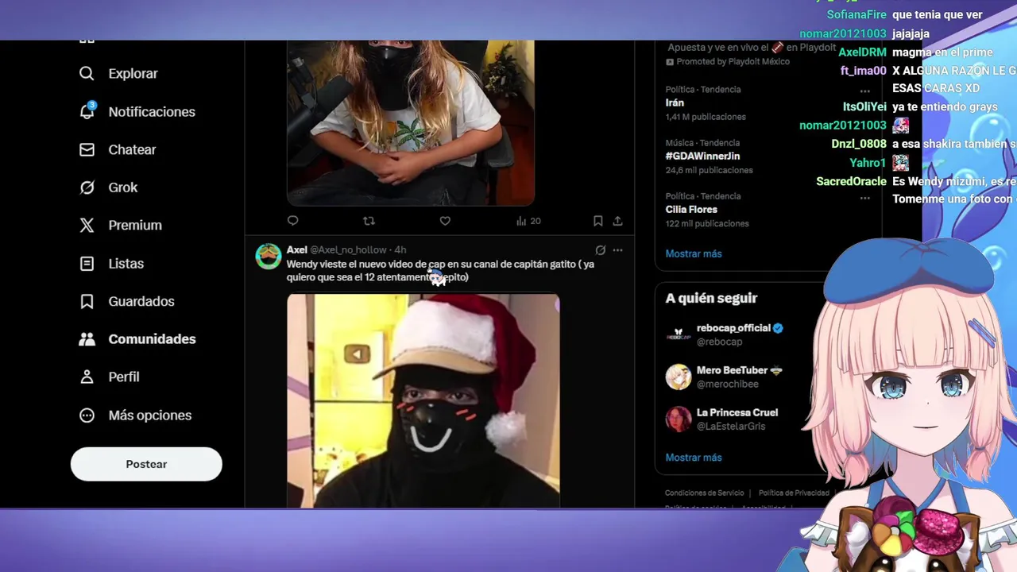
Task: Click ItsOliYei username in chat
Action: 864,106
